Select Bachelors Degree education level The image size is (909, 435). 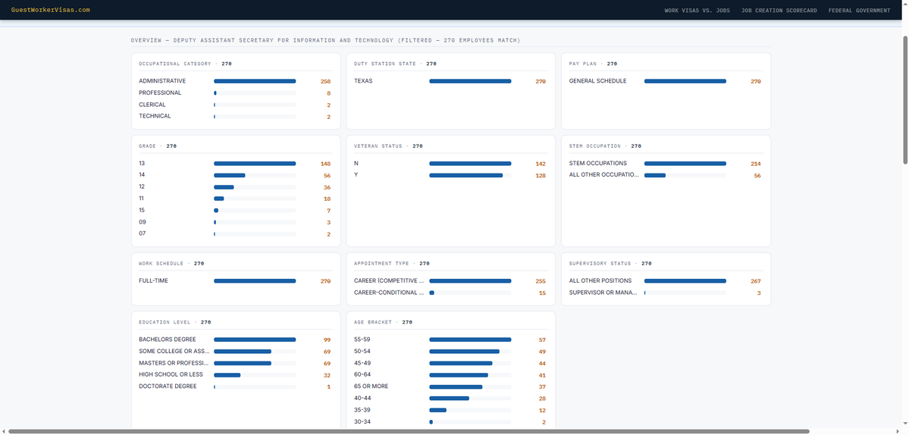(x=236, y=340)
